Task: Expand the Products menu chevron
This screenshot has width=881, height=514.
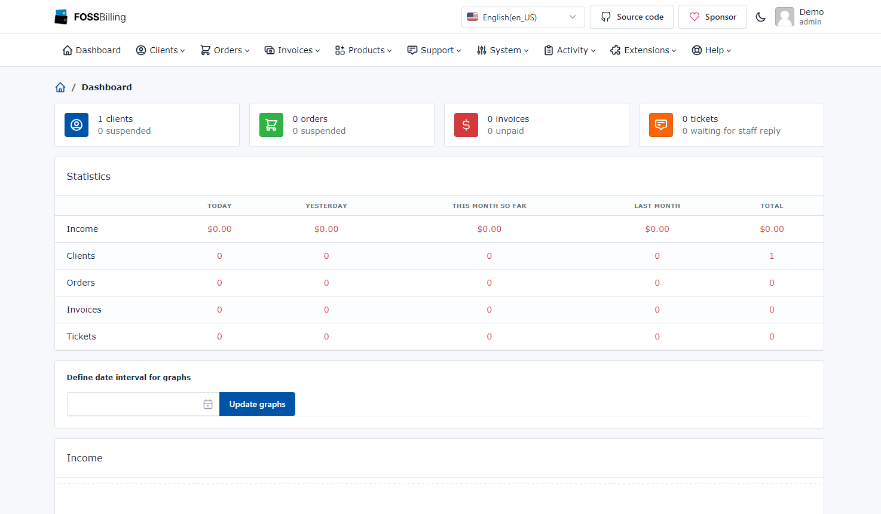Action: [390, 51]
